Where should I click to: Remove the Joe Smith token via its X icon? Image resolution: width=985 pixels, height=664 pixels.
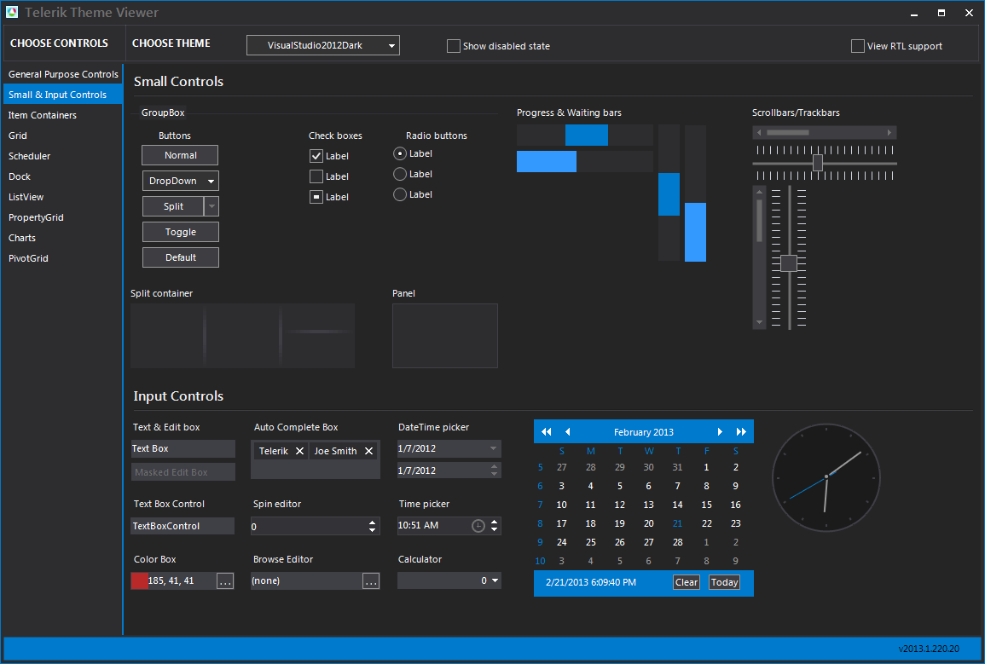pyautogui.click(x=368, y=450)
